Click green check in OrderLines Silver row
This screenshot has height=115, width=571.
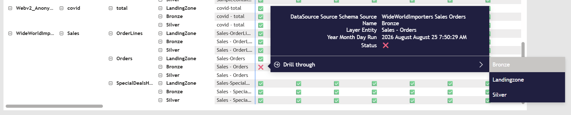coord(261,50)
